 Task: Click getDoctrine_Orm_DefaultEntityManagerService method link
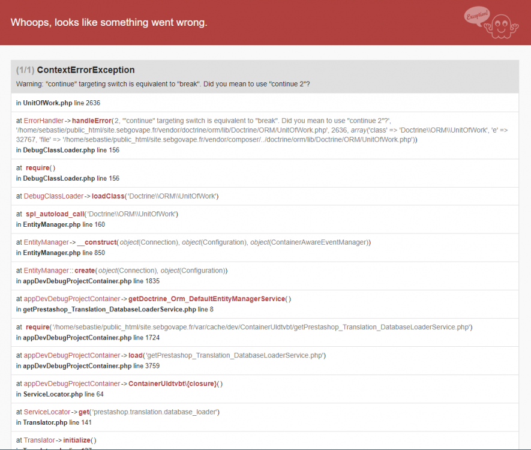click(206, 299)
